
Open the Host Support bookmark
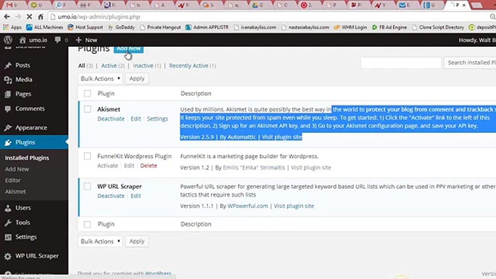click(85, 27)
